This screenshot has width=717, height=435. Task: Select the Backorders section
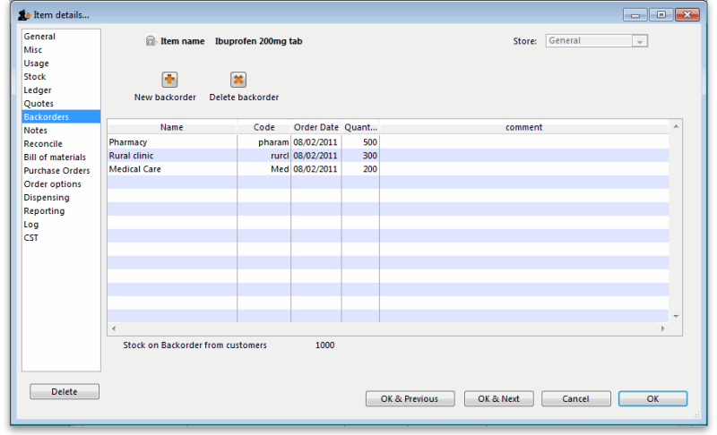click(61, 117)
